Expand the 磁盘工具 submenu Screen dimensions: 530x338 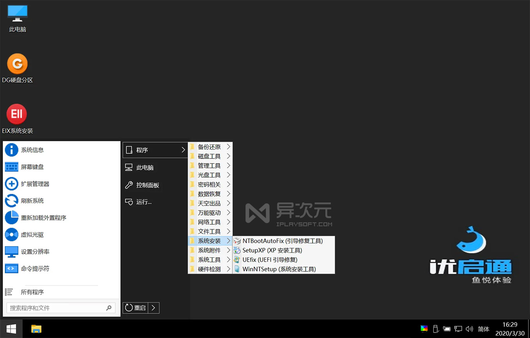pyautogui.click(x=208, y=156)
